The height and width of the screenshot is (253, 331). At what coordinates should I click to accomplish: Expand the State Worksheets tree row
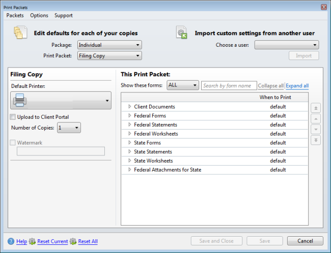[129, 161]
